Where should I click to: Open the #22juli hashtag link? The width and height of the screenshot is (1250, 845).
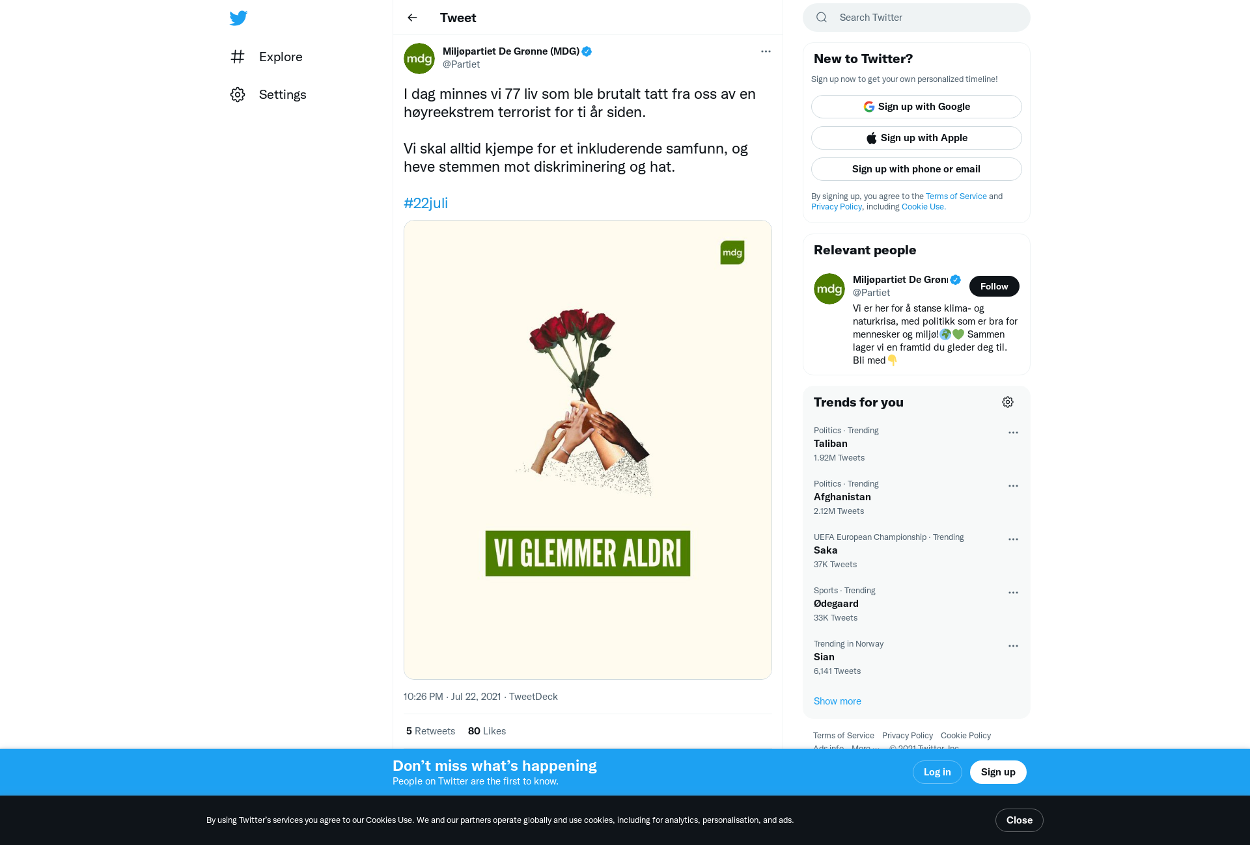click(x=426, y=203)
